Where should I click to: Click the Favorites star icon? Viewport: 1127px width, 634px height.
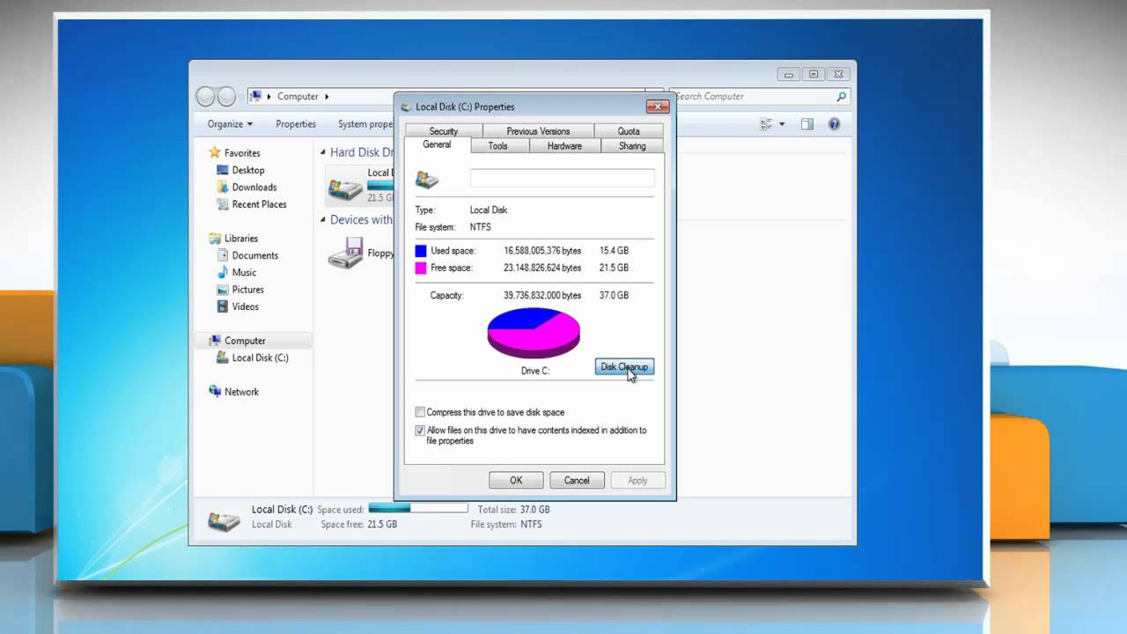point(215,153)
